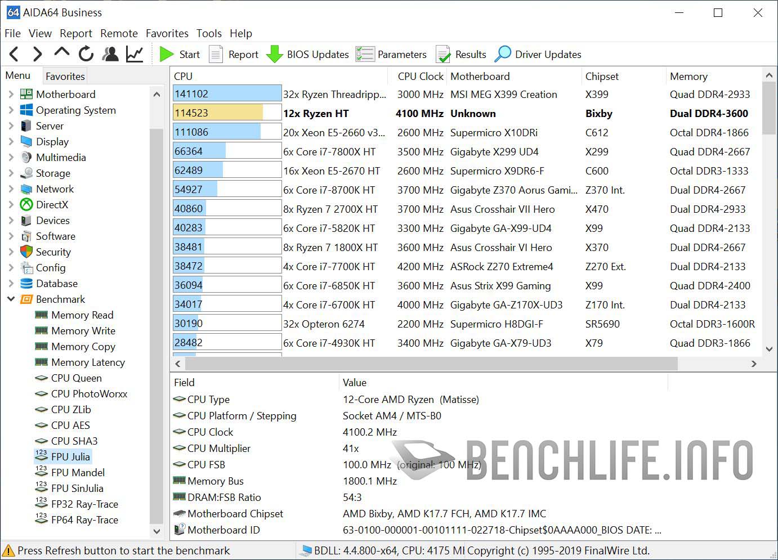Open the Parameters settings

tap(391, 54)
